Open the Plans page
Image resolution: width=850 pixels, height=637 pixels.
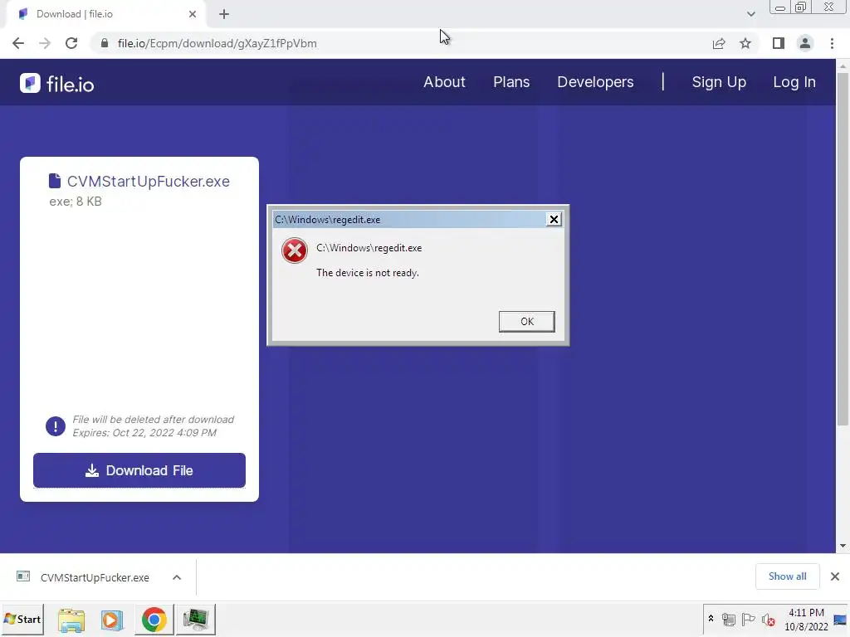click(511, 82)
